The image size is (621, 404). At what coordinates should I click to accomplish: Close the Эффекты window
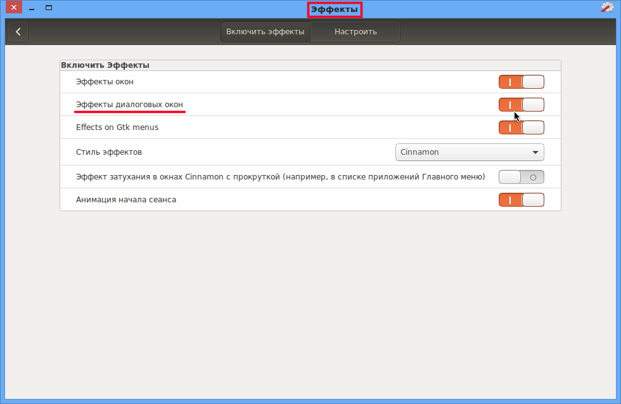pos(14,8)
